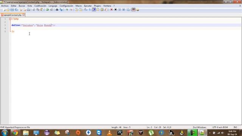
Task: Toggle the Function List panel icon
Action: [106, 10]
